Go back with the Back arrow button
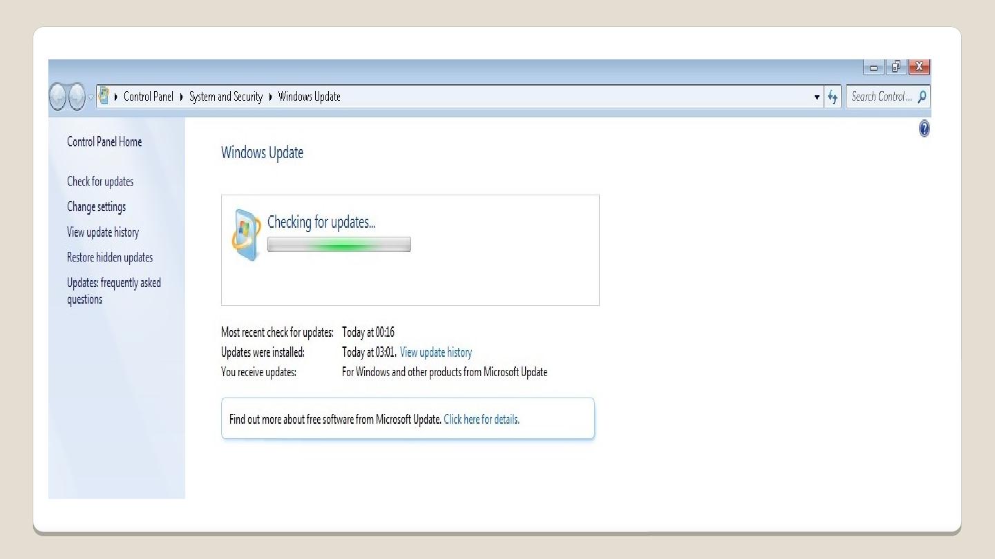995x559 pixels. point(58,97)
